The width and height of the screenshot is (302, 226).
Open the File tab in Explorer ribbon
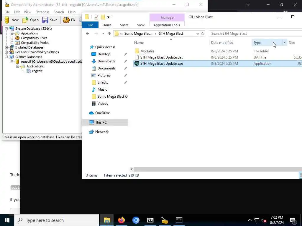pos(90,25)
